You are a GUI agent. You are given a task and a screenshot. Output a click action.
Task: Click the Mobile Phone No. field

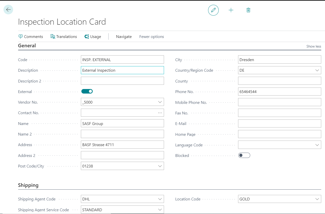pyautogui.click(x=280, y=102)
